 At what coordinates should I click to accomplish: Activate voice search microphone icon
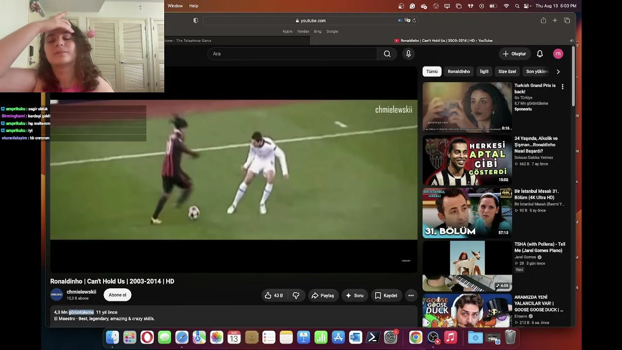tap(408, 53)
